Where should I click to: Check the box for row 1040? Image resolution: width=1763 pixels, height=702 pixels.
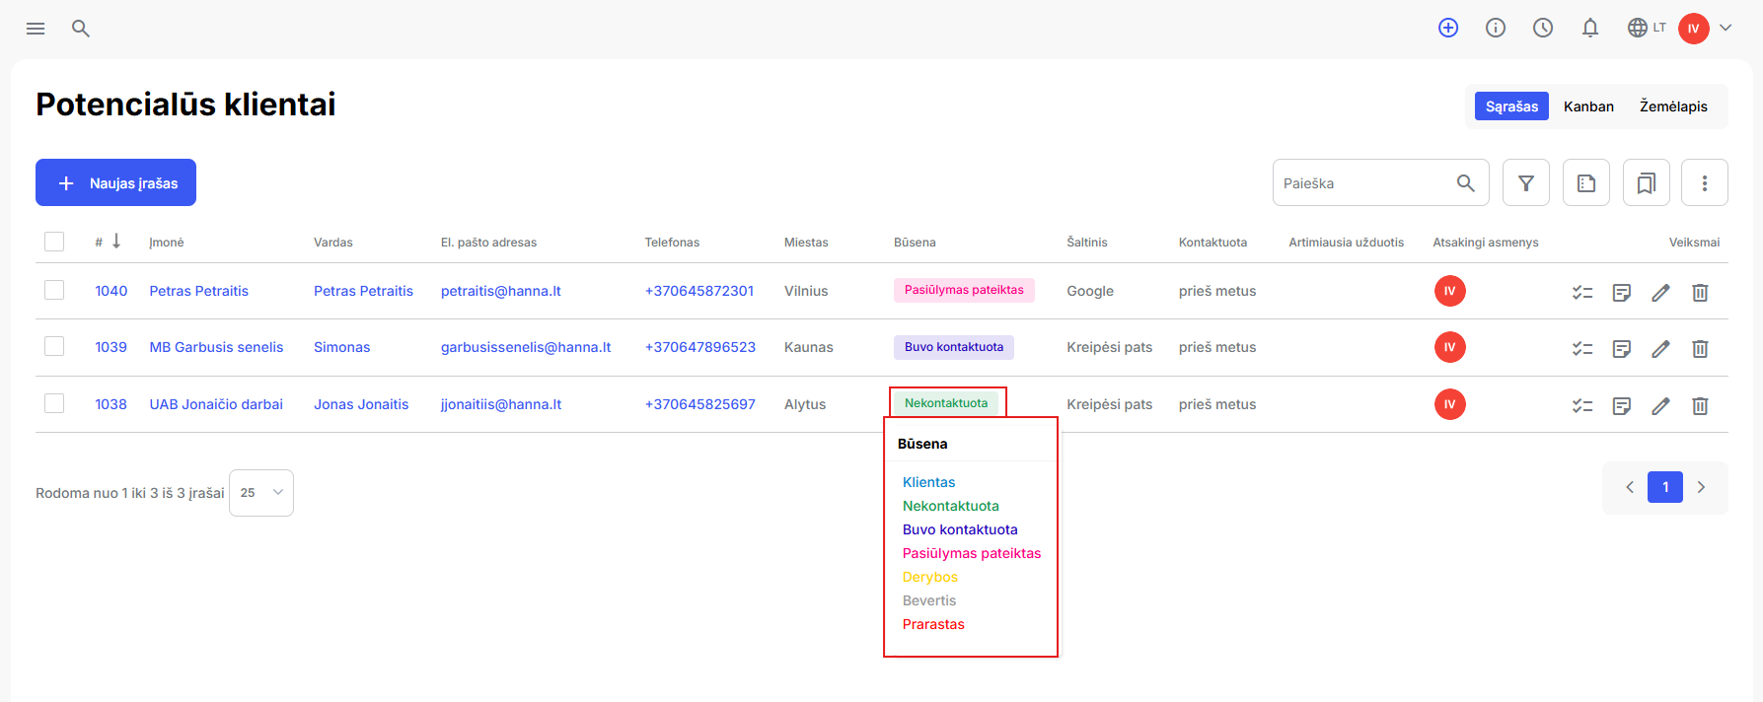54,290
